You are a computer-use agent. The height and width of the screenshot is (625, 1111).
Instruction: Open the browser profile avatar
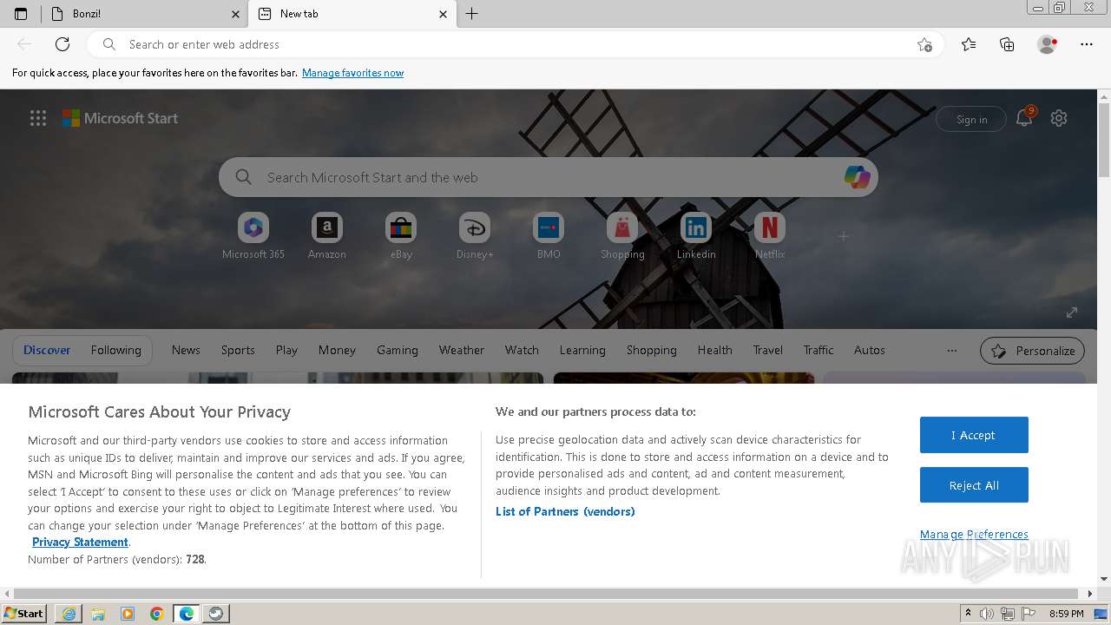point(1048,44)
